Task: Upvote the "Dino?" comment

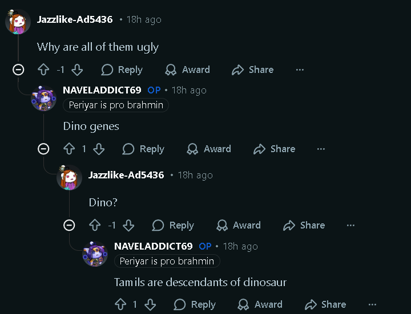Action: click(x=95, y=225)
